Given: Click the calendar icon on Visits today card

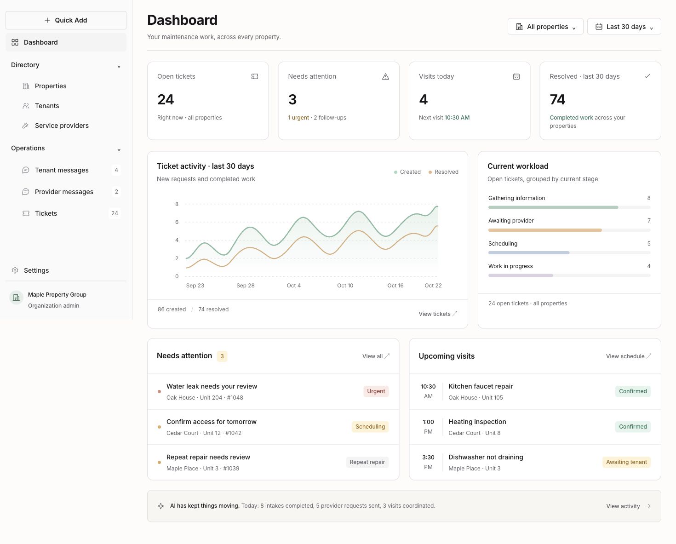Looking at the screenshot, I should click(516, 76).
